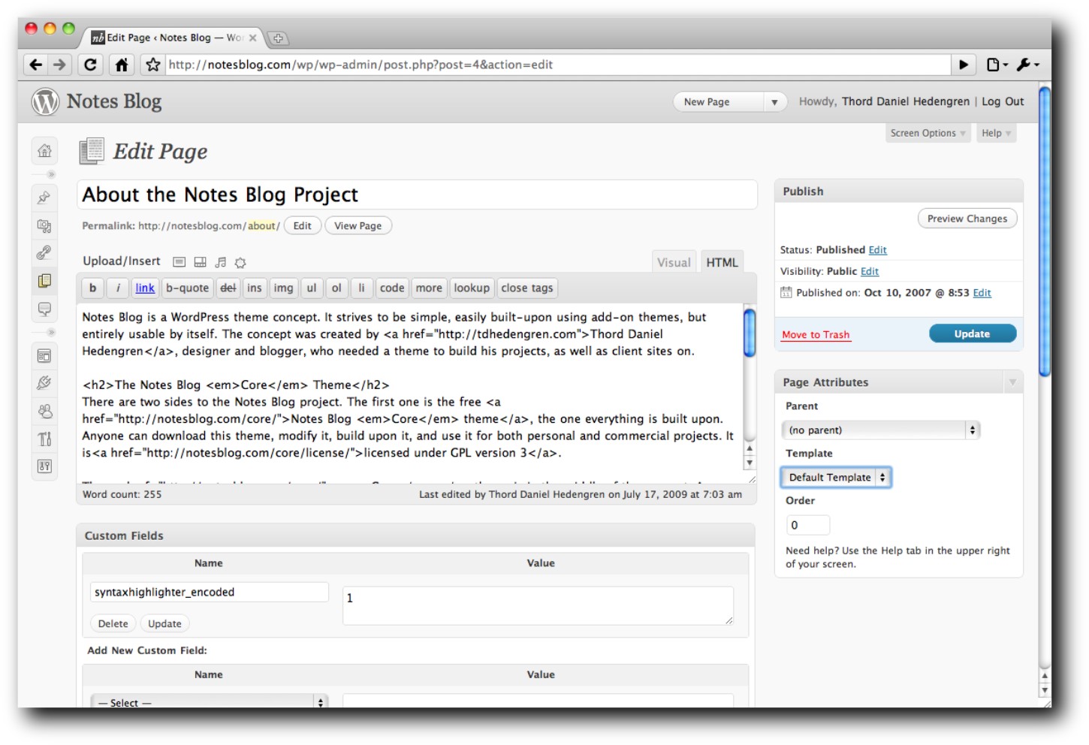Click the close tags button
1089x745 pixels.
[527, 288]
